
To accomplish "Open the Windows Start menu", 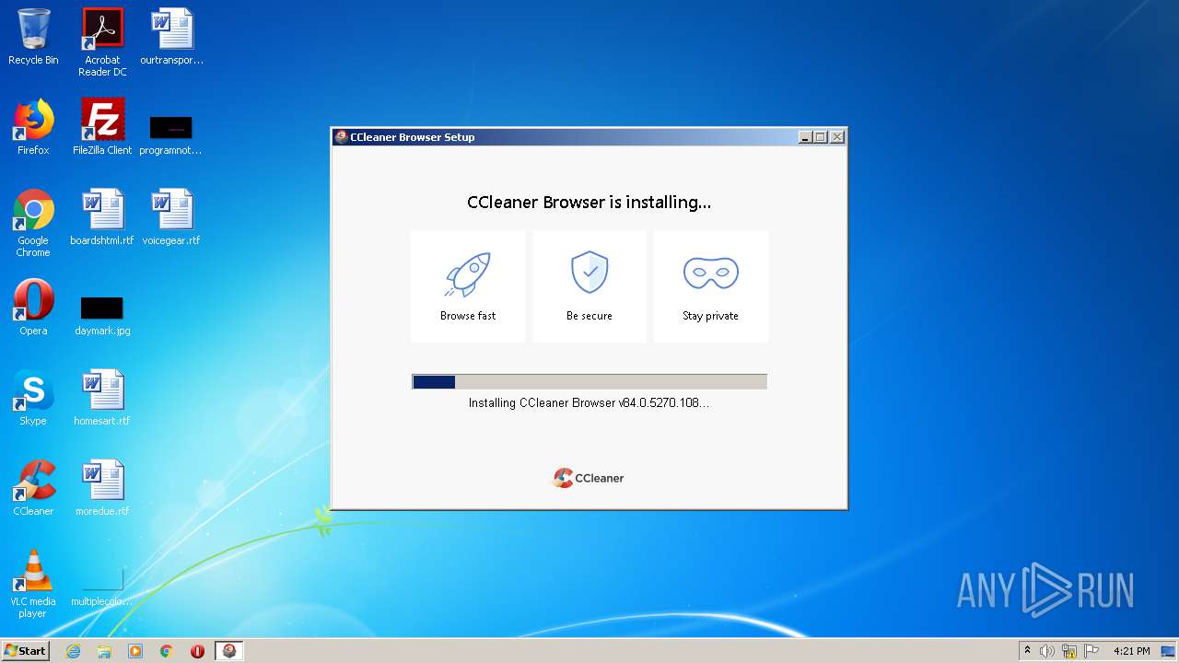I will tap(25, 650).
